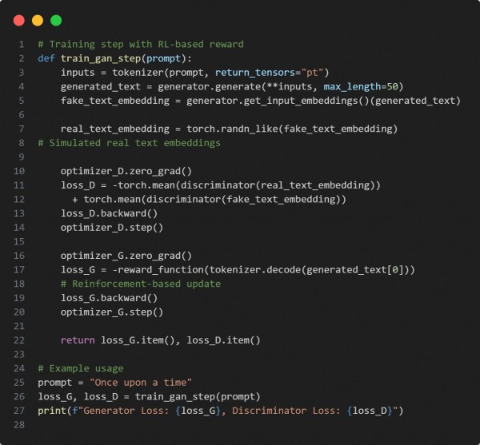The width and height of the screenshot is (480, 445).
Task: Click the function name 'train_gan_step' in the def line
Action: 101,58
